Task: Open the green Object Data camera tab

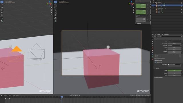Action: pyautogui.click(x=152, y=57)
